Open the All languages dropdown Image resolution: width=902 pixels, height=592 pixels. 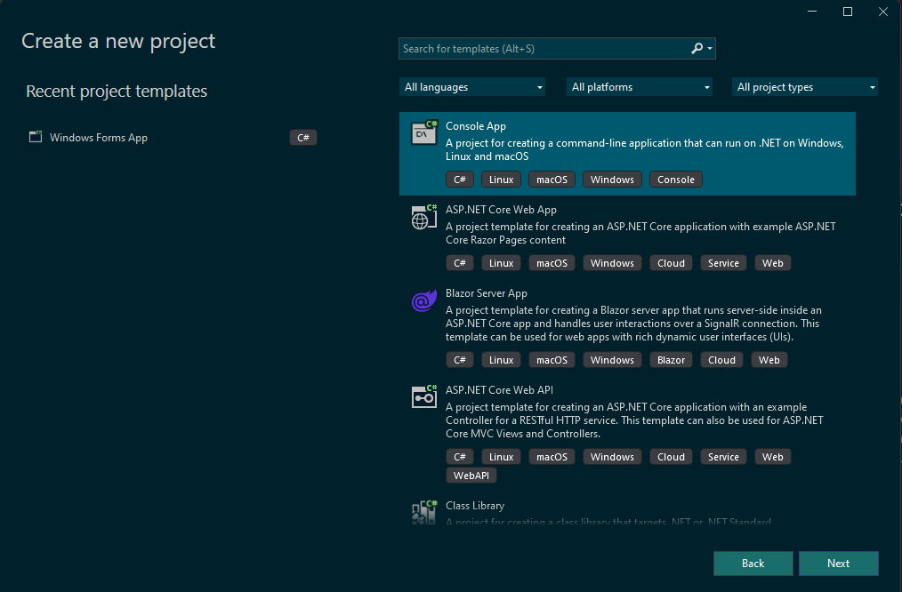[471, 87]
